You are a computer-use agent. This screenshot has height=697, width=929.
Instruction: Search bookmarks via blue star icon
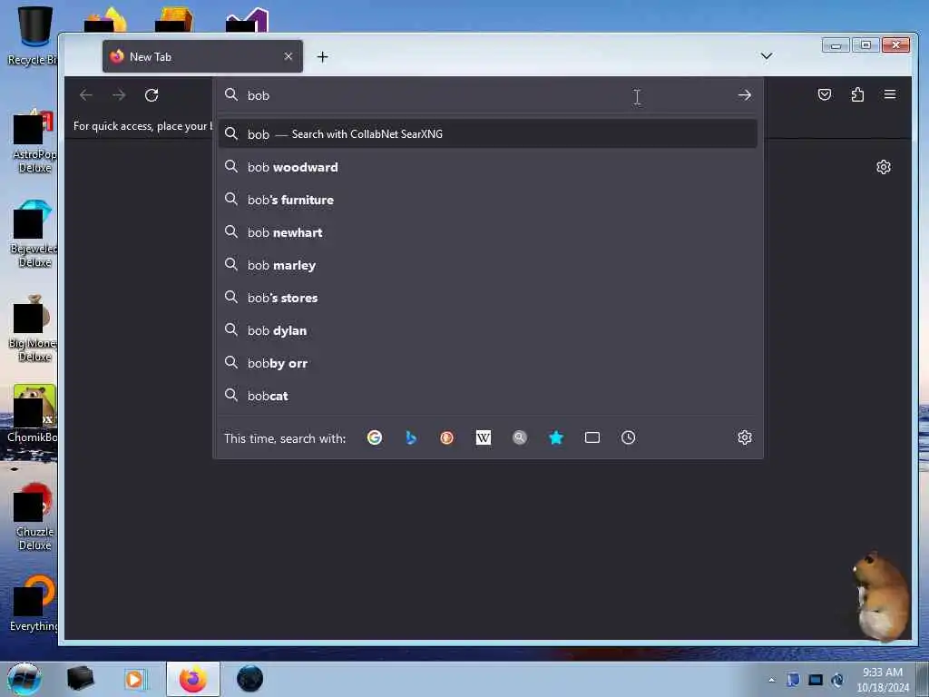(556, 437)
